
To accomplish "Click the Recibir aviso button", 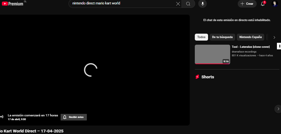I will (74, 117).
